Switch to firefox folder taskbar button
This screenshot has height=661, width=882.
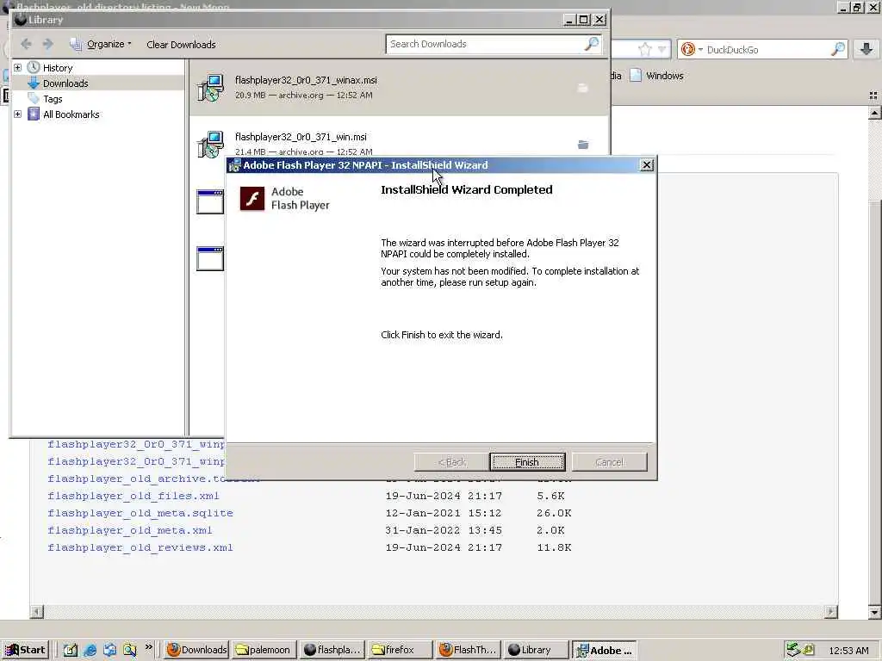pyautogui.click(x=400, y=650)
